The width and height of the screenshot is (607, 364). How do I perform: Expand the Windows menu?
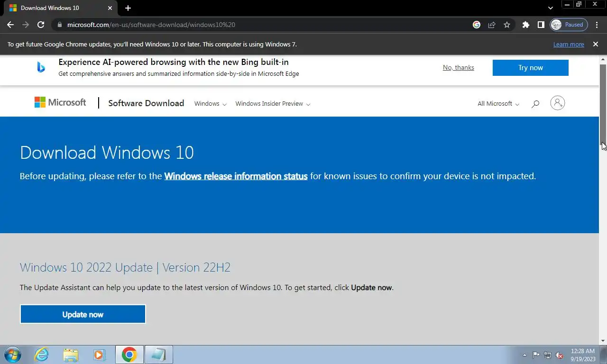pos(211,103)
